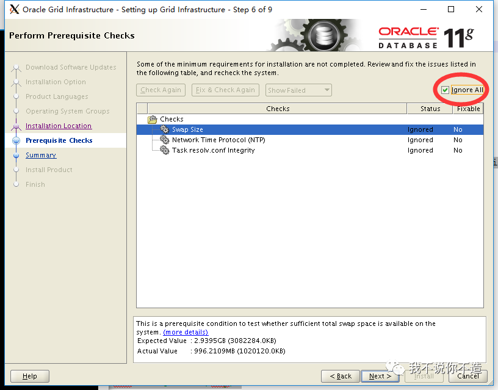
Task: Proceed with the Next button
Action: [380, 377]
